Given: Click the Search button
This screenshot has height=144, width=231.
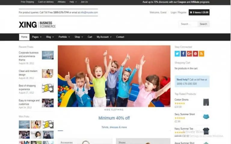Looking at the screenshot, I should coord(203,24).
